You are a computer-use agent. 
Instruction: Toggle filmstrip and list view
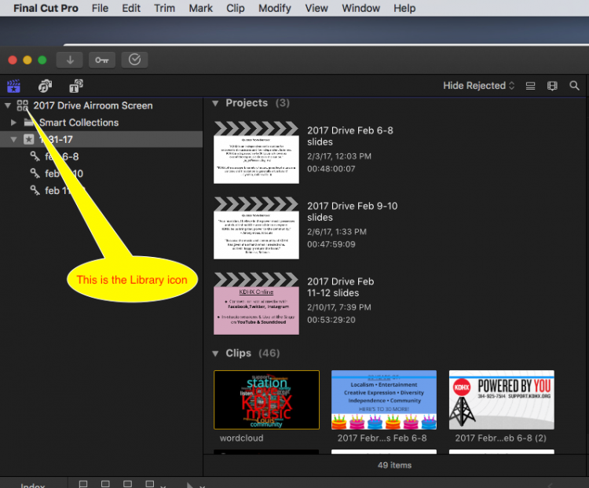tap(530, 86)
